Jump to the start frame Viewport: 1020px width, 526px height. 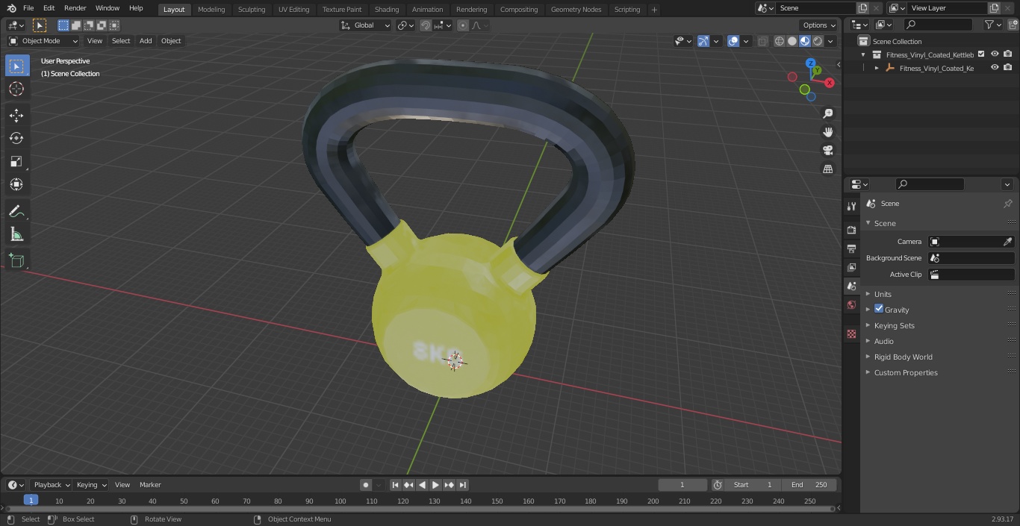[396, 485]
